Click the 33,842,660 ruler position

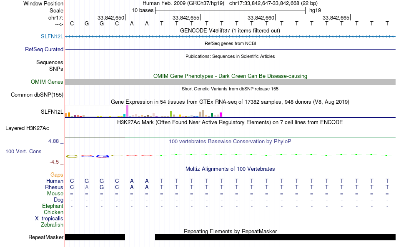point(261,17)
